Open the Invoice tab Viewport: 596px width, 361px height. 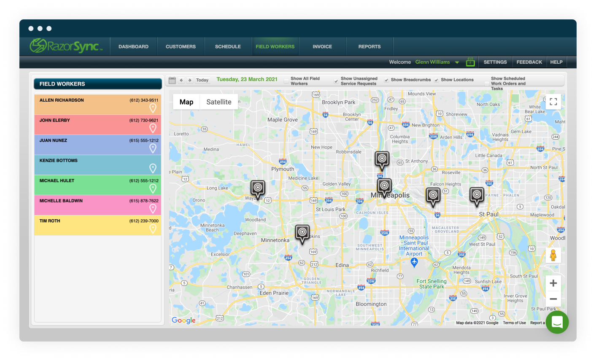pyautogui.click(x=322, y=46)
